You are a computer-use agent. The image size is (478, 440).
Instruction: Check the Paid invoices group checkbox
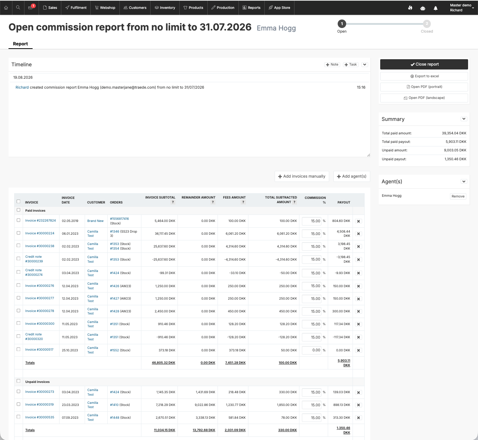click(x=18, y=210)
